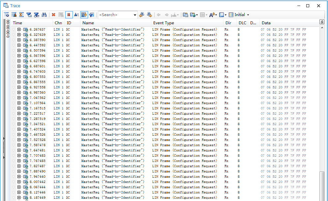Open the grayed row layout dropdown
The image size is (328, 201).
203,15
